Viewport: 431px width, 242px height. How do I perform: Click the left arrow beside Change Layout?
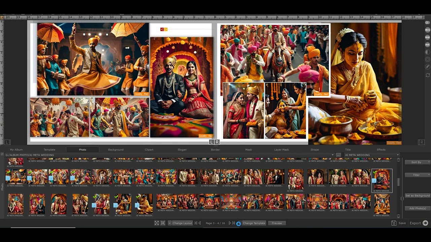pyautogui.click(x=169, y=223)
